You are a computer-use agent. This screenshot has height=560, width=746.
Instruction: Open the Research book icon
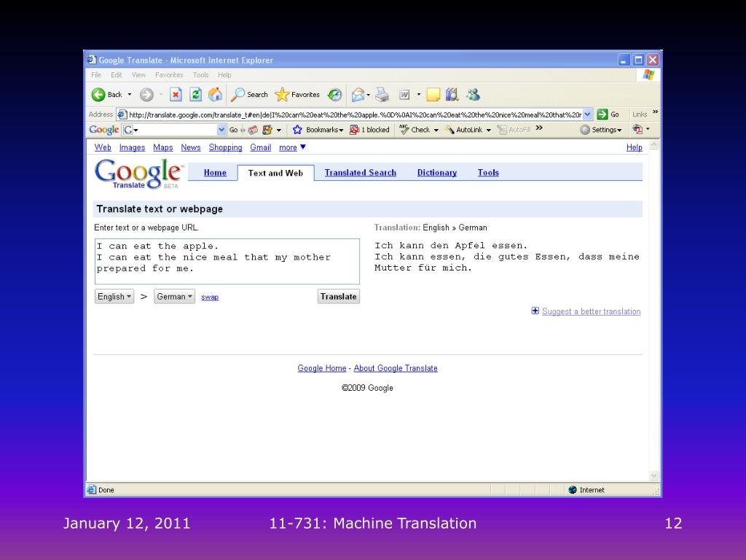click(x=452, y=95)
